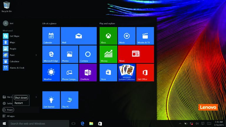Open the touch keyboard tray icon
The height and width of the screenshot is (127, 226).
coord(209,123)
